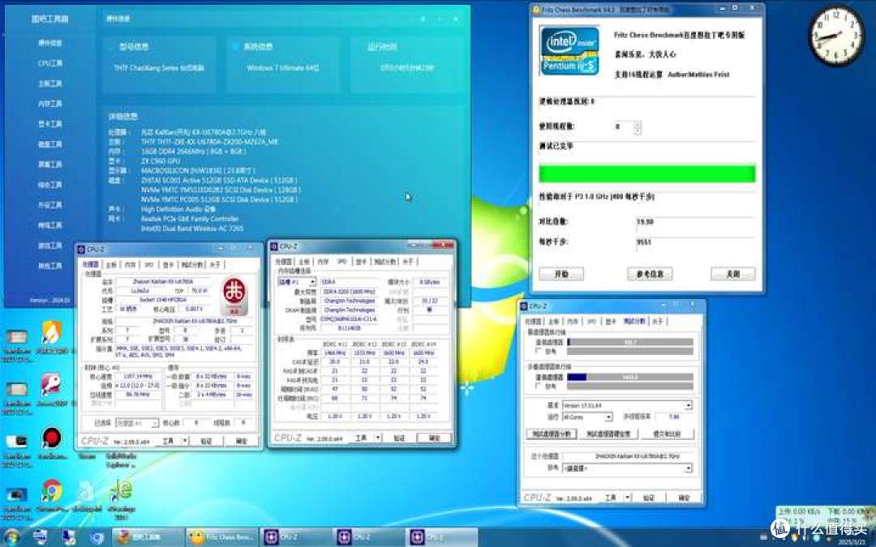Click 关闭 button in Fritz Chess Benchmark
The height and width of the screenshot is (547, 876).
point(733,274)
